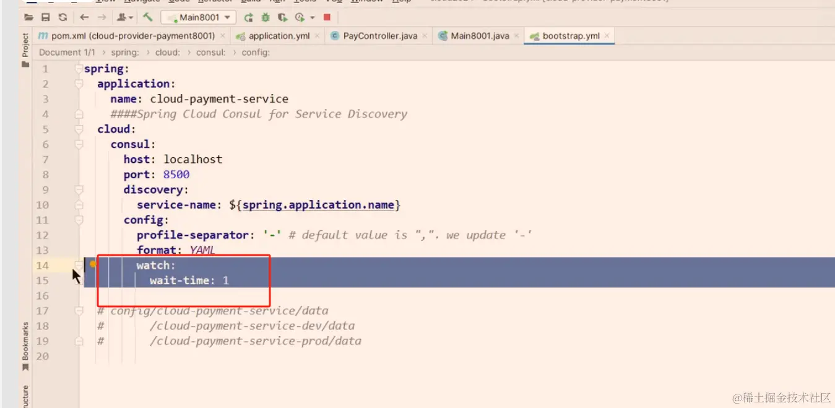Screen dimensions: 835x408
Task: Click the /cloud-payment-service-dev/data comment
Action: coord(252,326)
